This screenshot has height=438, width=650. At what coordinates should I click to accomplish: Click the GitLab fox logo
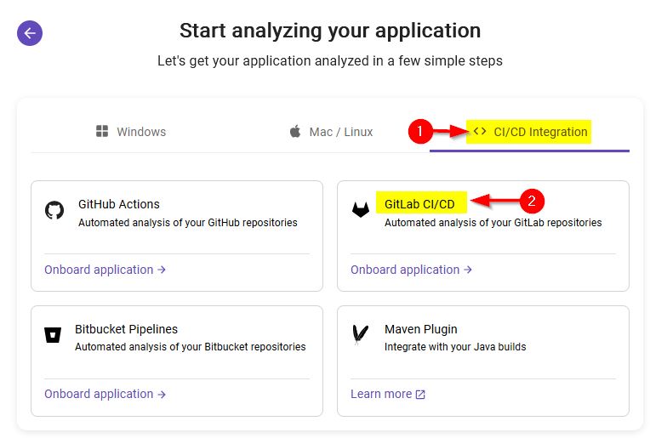[x=361, y=210]
